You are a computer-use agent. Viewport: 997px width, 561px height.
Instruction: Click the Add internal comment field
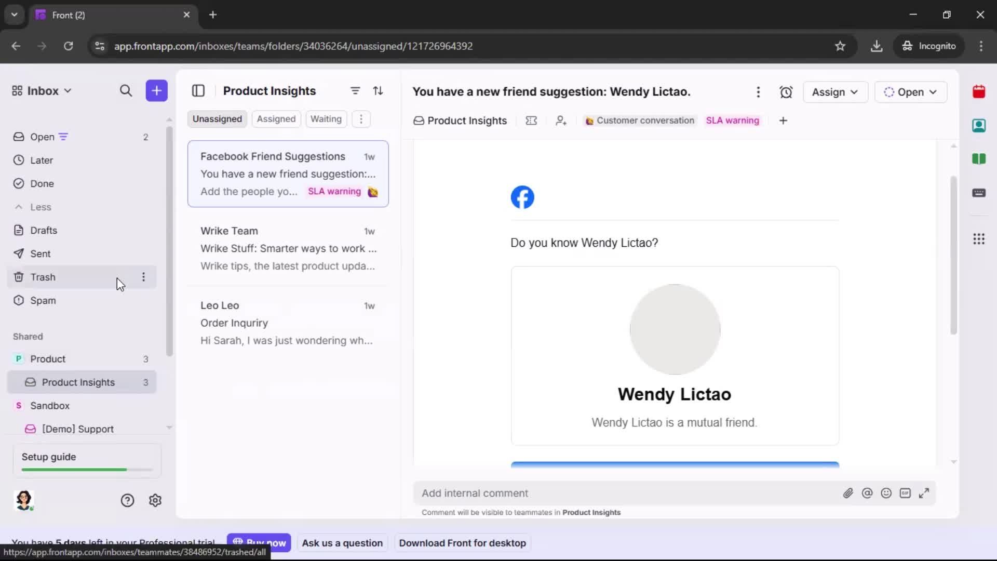pyautogui.click(x=571, y=493)
